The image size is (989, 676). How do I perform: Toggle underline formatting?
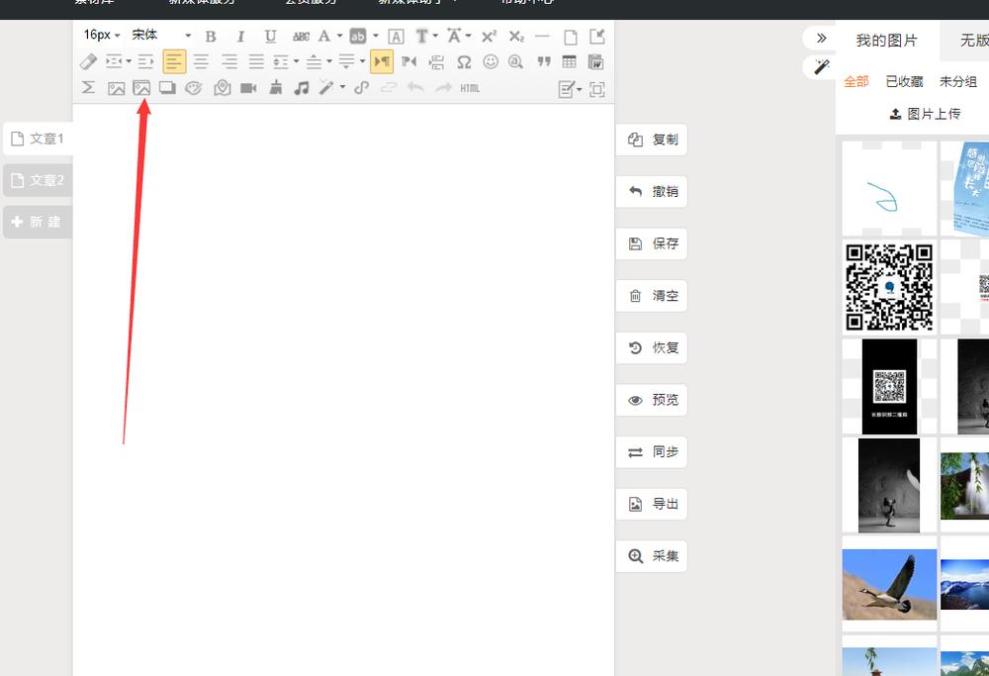click(x=270, y=37)
